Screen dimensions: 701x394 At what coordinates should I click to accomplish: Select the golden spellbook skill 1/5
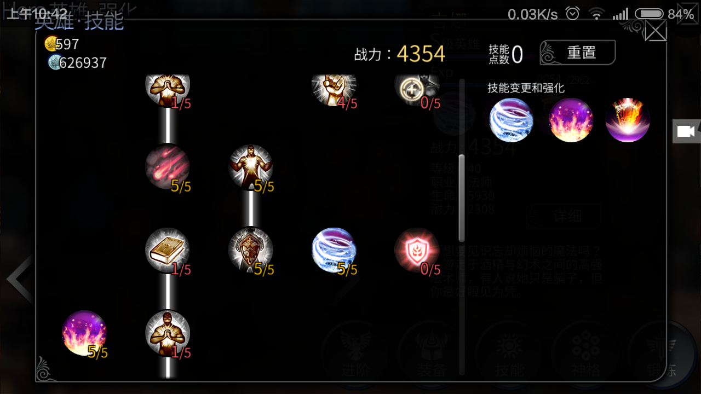pos(168,250)
